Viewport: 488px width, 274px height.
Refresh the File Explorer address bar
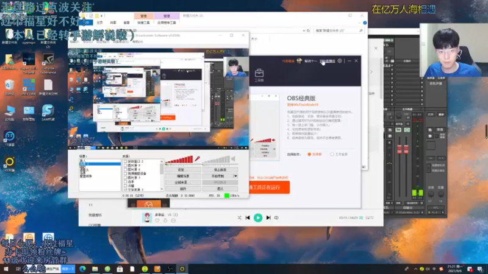[308, 30]
